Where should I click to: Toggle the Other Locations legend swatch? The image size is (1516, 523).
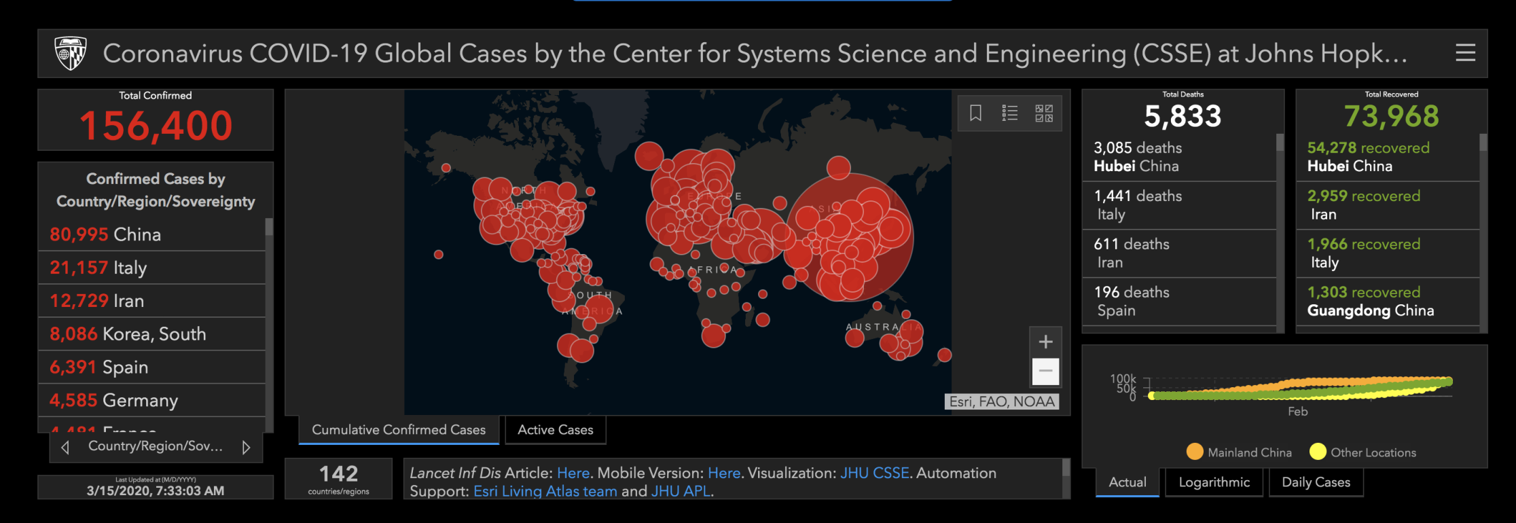[x=1318, y=452]
